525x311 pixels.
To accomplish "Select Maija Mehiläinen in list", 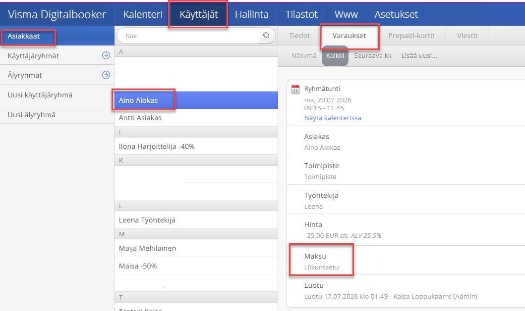I will click(x=196, y=248).
